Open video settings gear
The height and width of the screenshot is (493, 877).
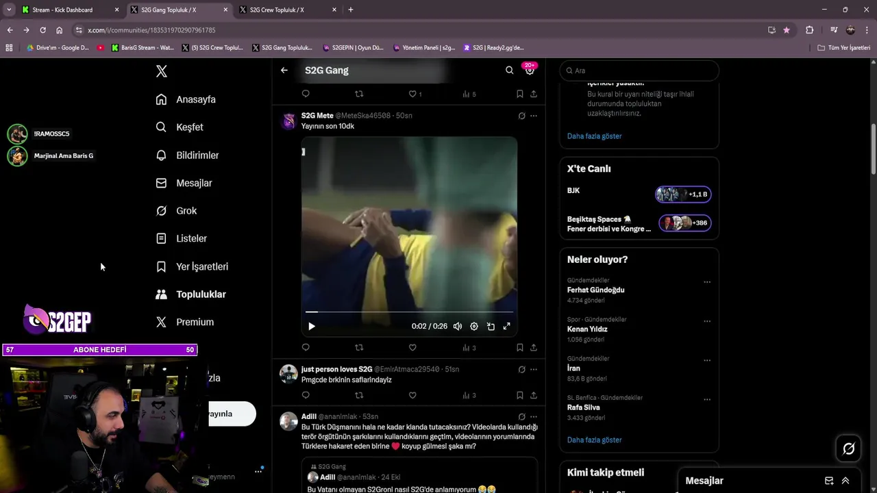point(474,327)
